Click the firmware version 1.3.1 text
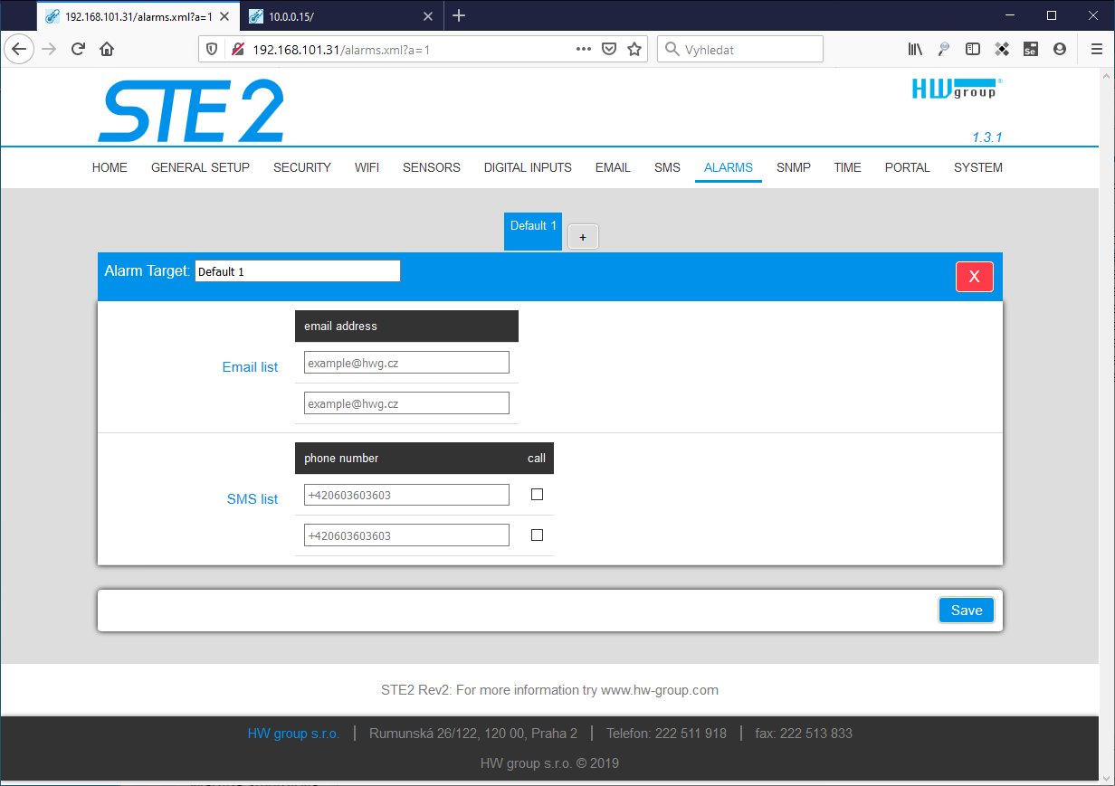Image resolution: width=1115 pixels, height=786 pixels. point(986,137)
